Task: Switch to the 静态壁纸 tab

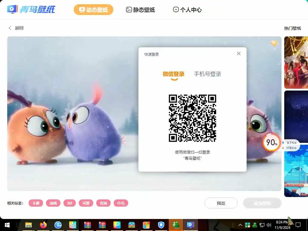Action: (140, 10)
